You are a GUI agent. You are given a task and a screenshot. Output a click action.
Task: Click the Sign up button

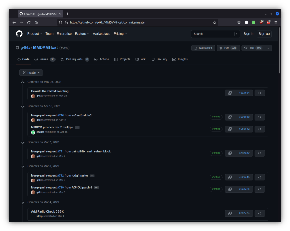click(264, 34)
